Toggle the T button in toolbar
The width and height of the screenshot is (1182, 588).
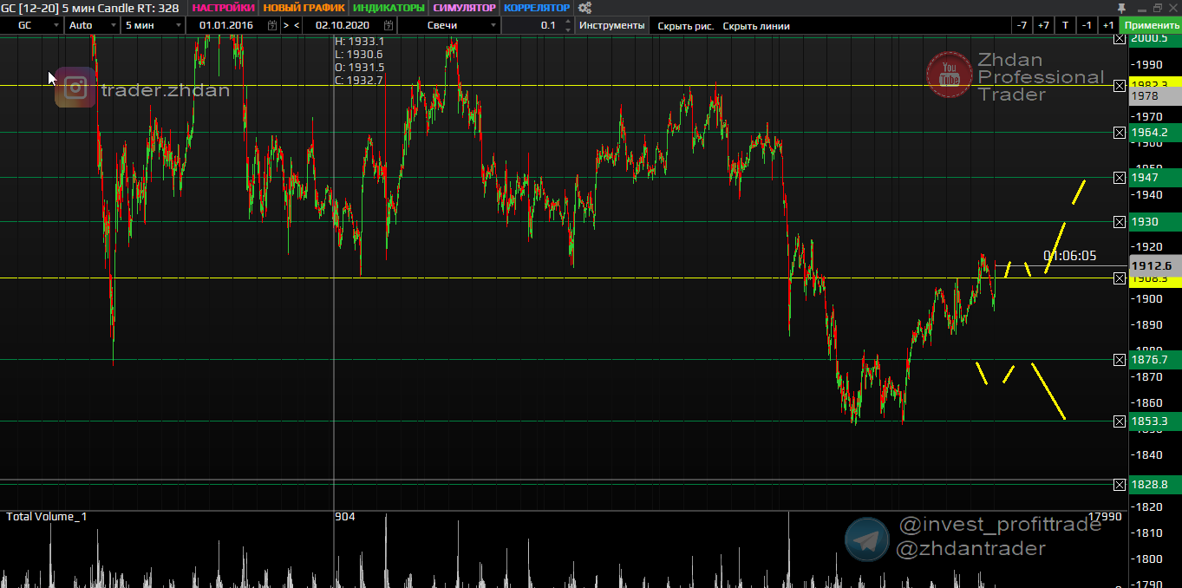(x=1065, y=25)
